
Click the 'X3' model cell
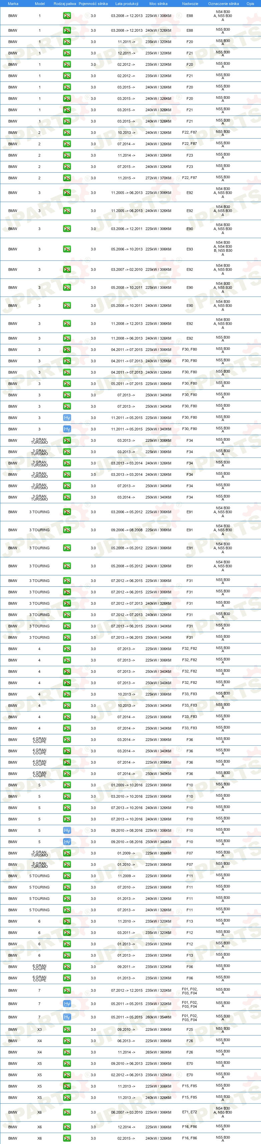39,1029
